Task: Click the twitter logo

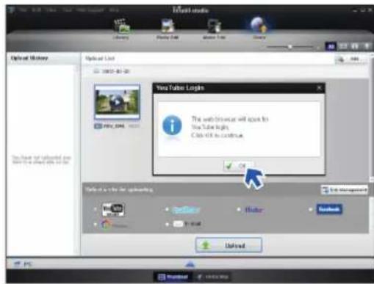Action: click(x=186, y=210)
